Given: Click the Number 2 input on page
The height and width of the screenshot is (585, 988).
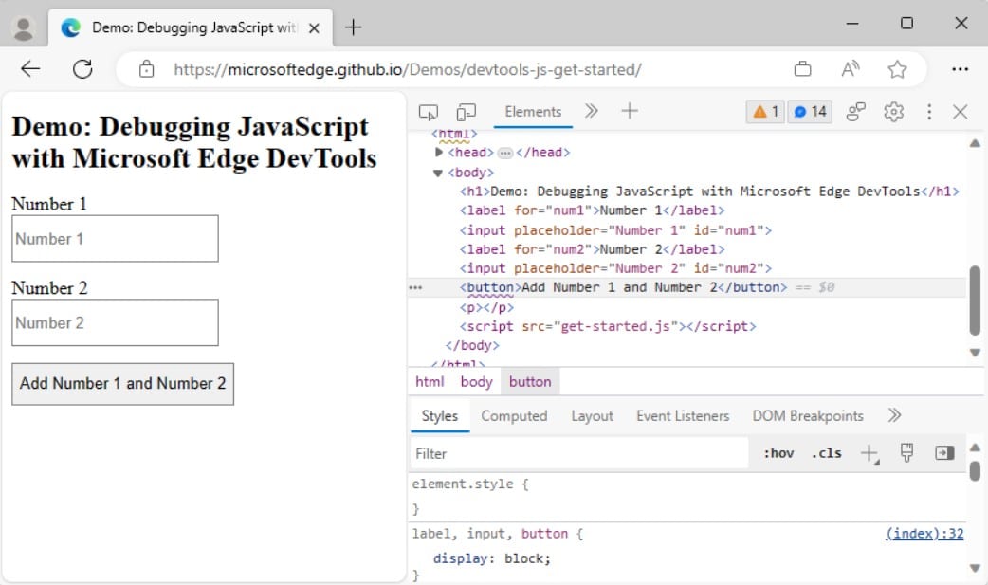Looking at the screenshot, I should [115, 322].
